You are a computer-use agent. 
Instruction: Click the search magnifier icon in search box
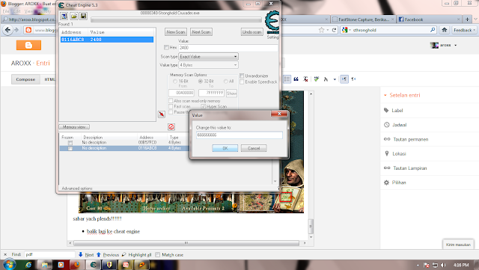coord(433,30)
